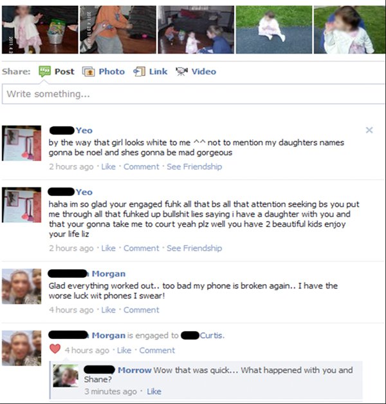Image resolution: width=386 pixels, height=404 pixels.
Task: Open the photo of baby sitting on grass
Action: [274, 30]
